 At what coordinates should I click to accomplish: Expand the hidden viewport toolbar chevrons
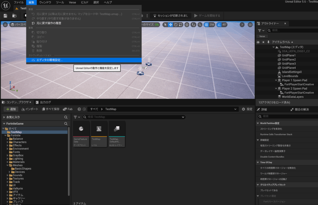[x=242, y=25]
